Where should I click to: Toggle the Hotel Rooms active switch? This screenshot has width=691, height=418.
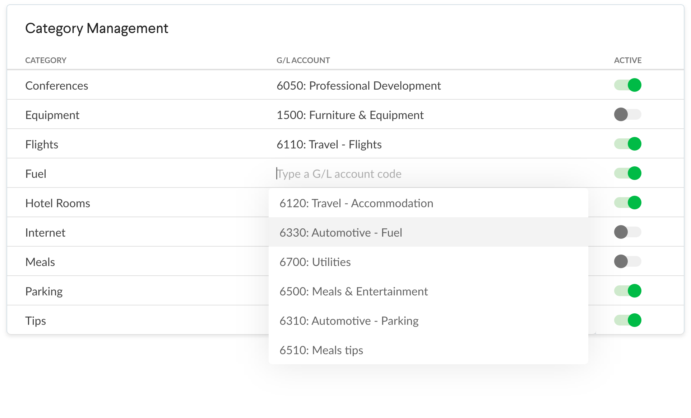(627, 203)
